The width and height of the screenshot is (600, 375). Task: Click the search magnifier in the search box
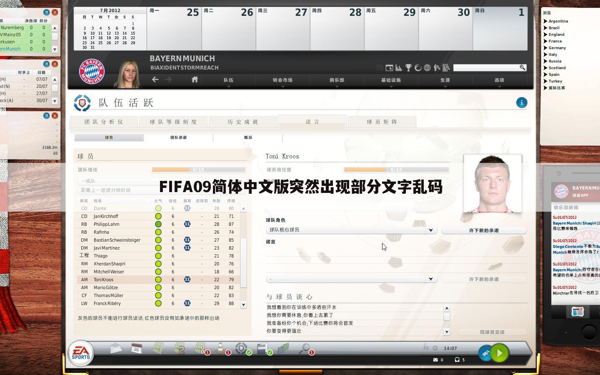pyautogui.click(x=522, y=67)
